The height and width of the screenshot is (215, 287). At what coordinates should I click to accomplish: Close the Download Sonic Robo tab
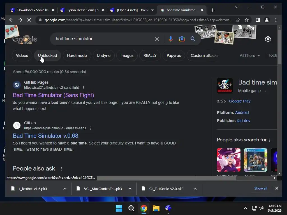tap(53, 10)
